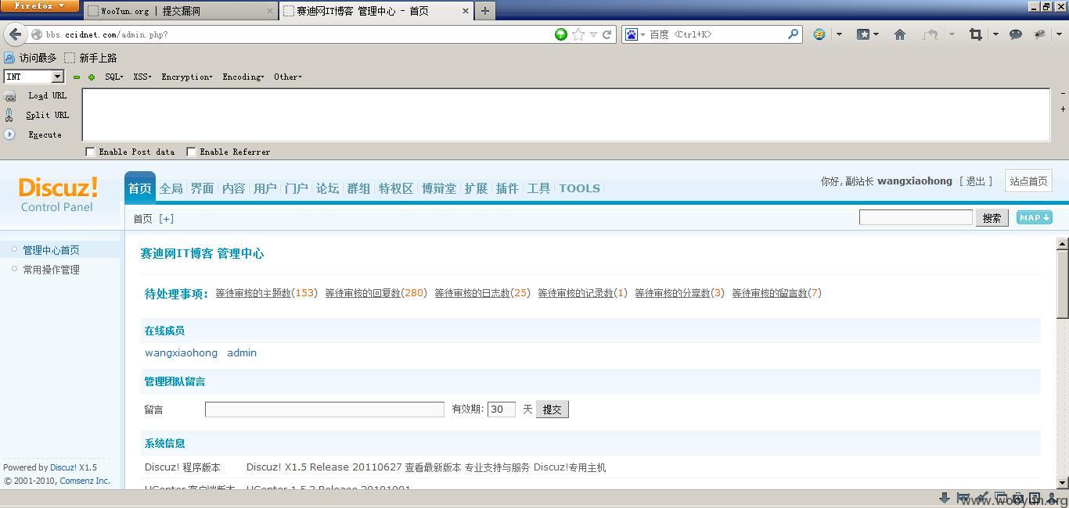The width and height of the screenshot is (1069, 508).
Task: Click the Execute play icon in HackBar
Action: (9, 134)
